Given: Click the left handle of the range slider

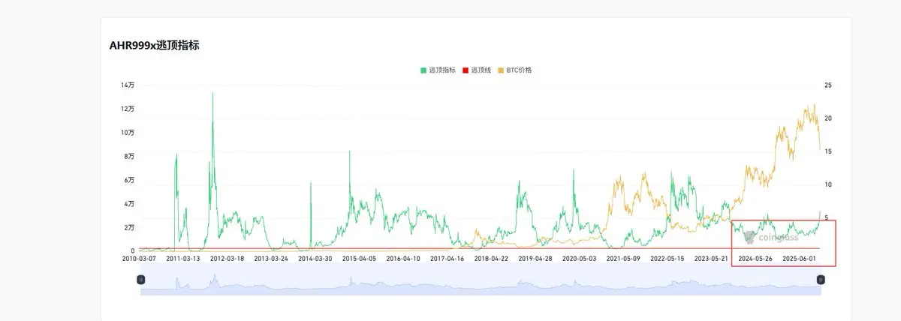Looking at the screenshot, I should (x=140, y=279).
